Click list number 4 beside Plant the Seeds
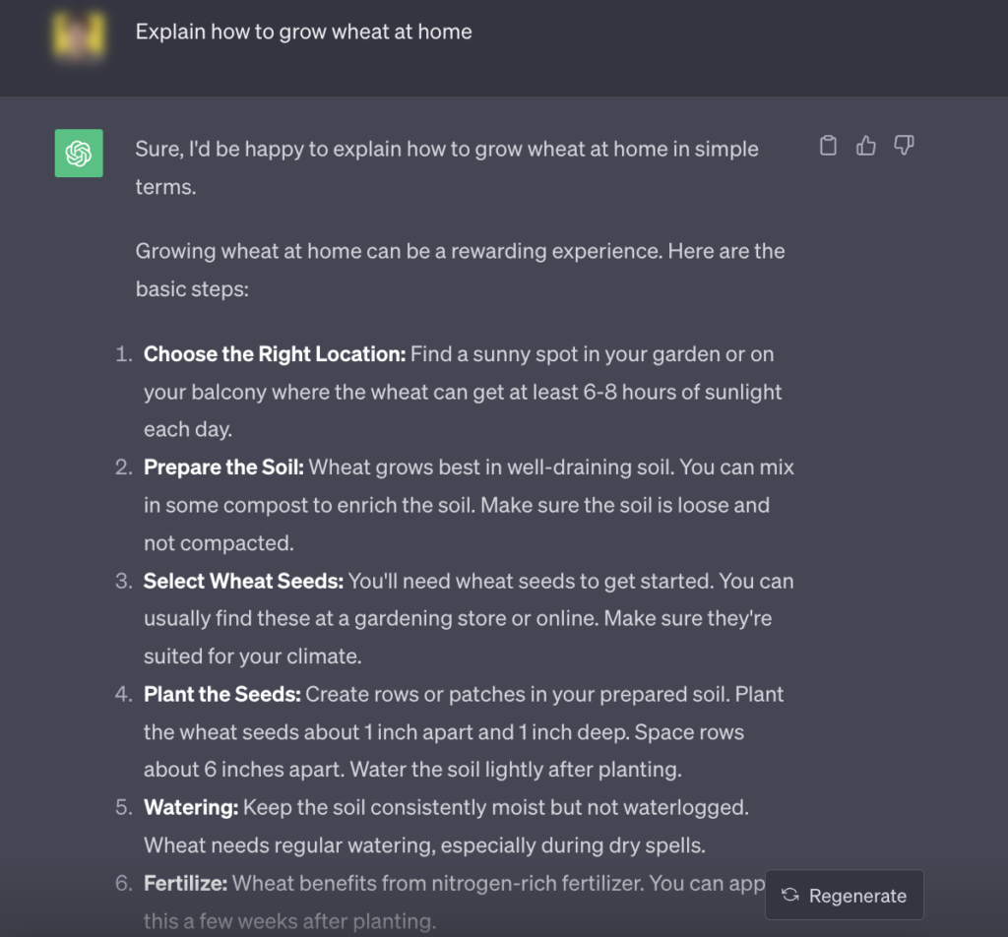The width and height of the screenshot is (1008, 937). click(124, 694)
